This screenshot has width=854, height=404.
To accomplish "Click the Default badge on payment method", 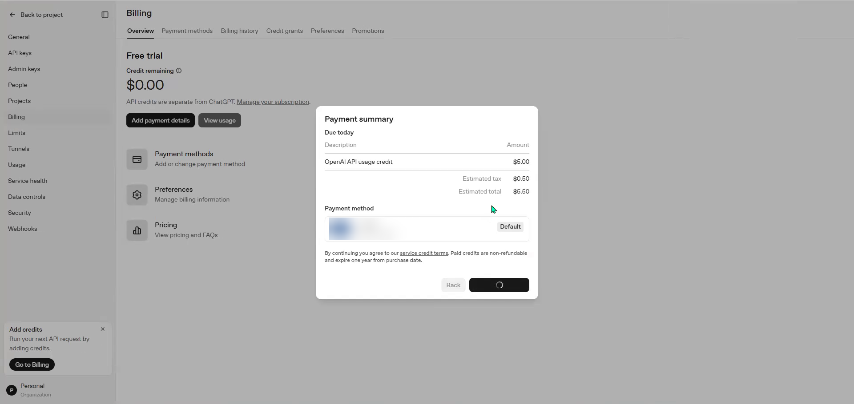I will point(510,226).
